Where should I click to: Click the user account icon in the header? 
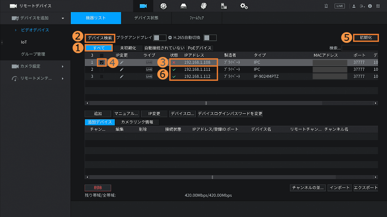pyautogui.click(x=354, y=6)
